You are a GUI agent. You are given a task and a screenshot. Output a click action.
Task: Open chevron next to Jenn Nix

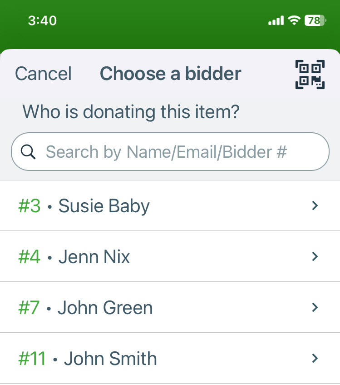tap(315, 256)
